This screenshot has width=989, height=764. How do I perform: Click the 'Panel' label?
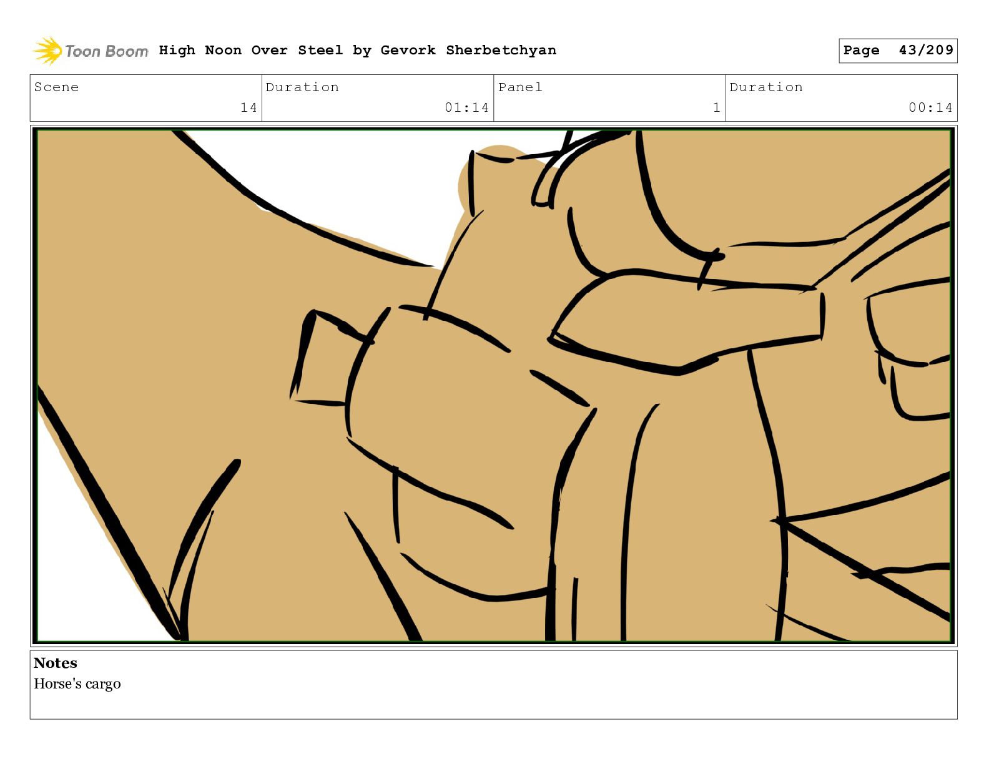pyautogui.click(x=520, y=87)
